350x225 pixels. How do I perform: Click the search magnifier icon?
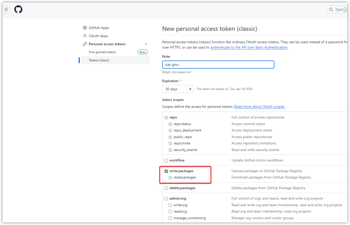[331, 9]
